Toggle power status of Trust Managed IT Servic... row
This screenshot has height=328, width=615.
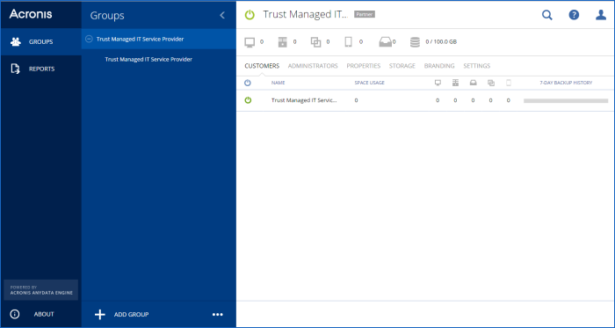pyautogui.click(x=248, y=100)
